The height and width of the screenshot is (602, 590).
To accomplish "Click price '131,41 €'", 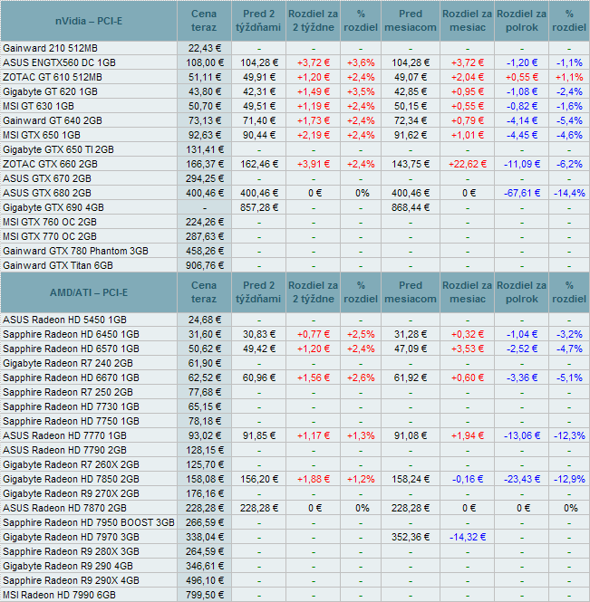I will tap(205, 149).
